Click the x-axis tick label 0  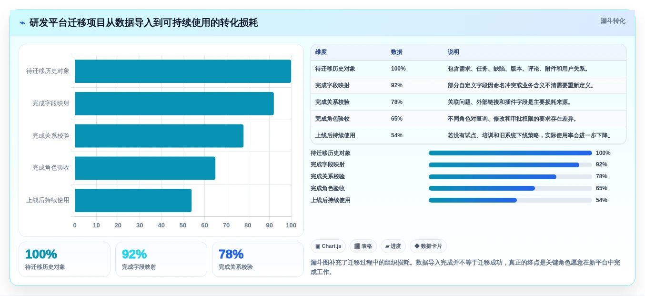75,225
